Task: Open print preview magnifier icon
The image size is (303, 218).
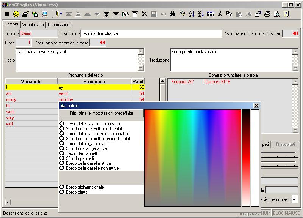Action: coord(277,14)
